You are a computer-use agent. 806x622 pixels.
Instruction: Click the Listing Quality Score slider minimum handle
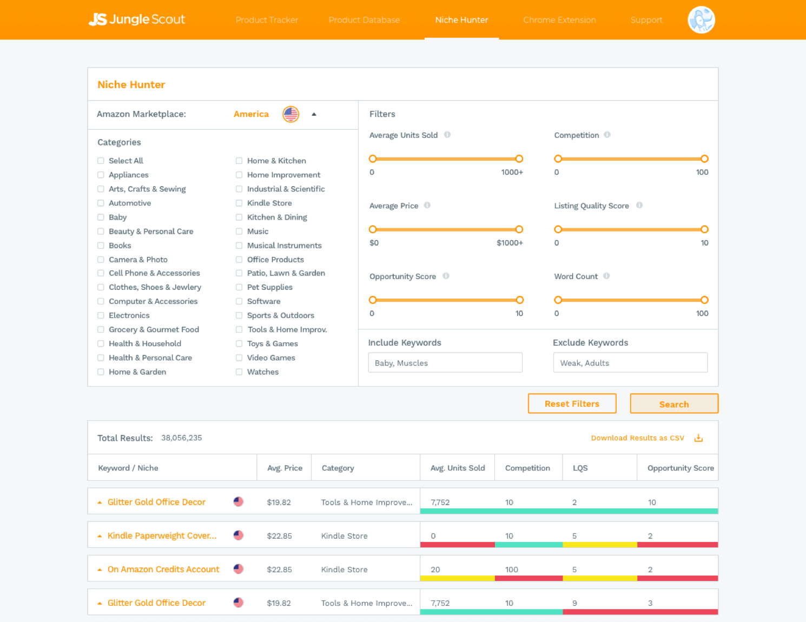pos(558,229)
